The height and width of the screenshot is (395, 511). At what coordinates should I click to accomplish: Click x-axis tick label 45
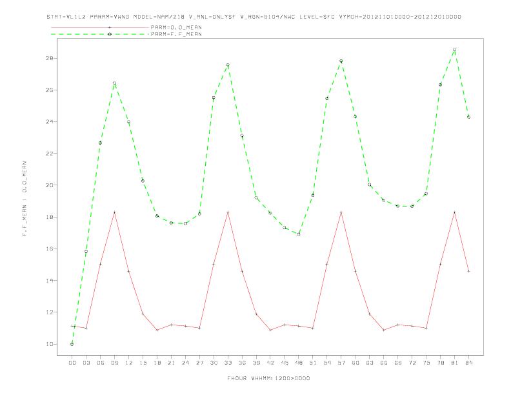tap(285, 363)
